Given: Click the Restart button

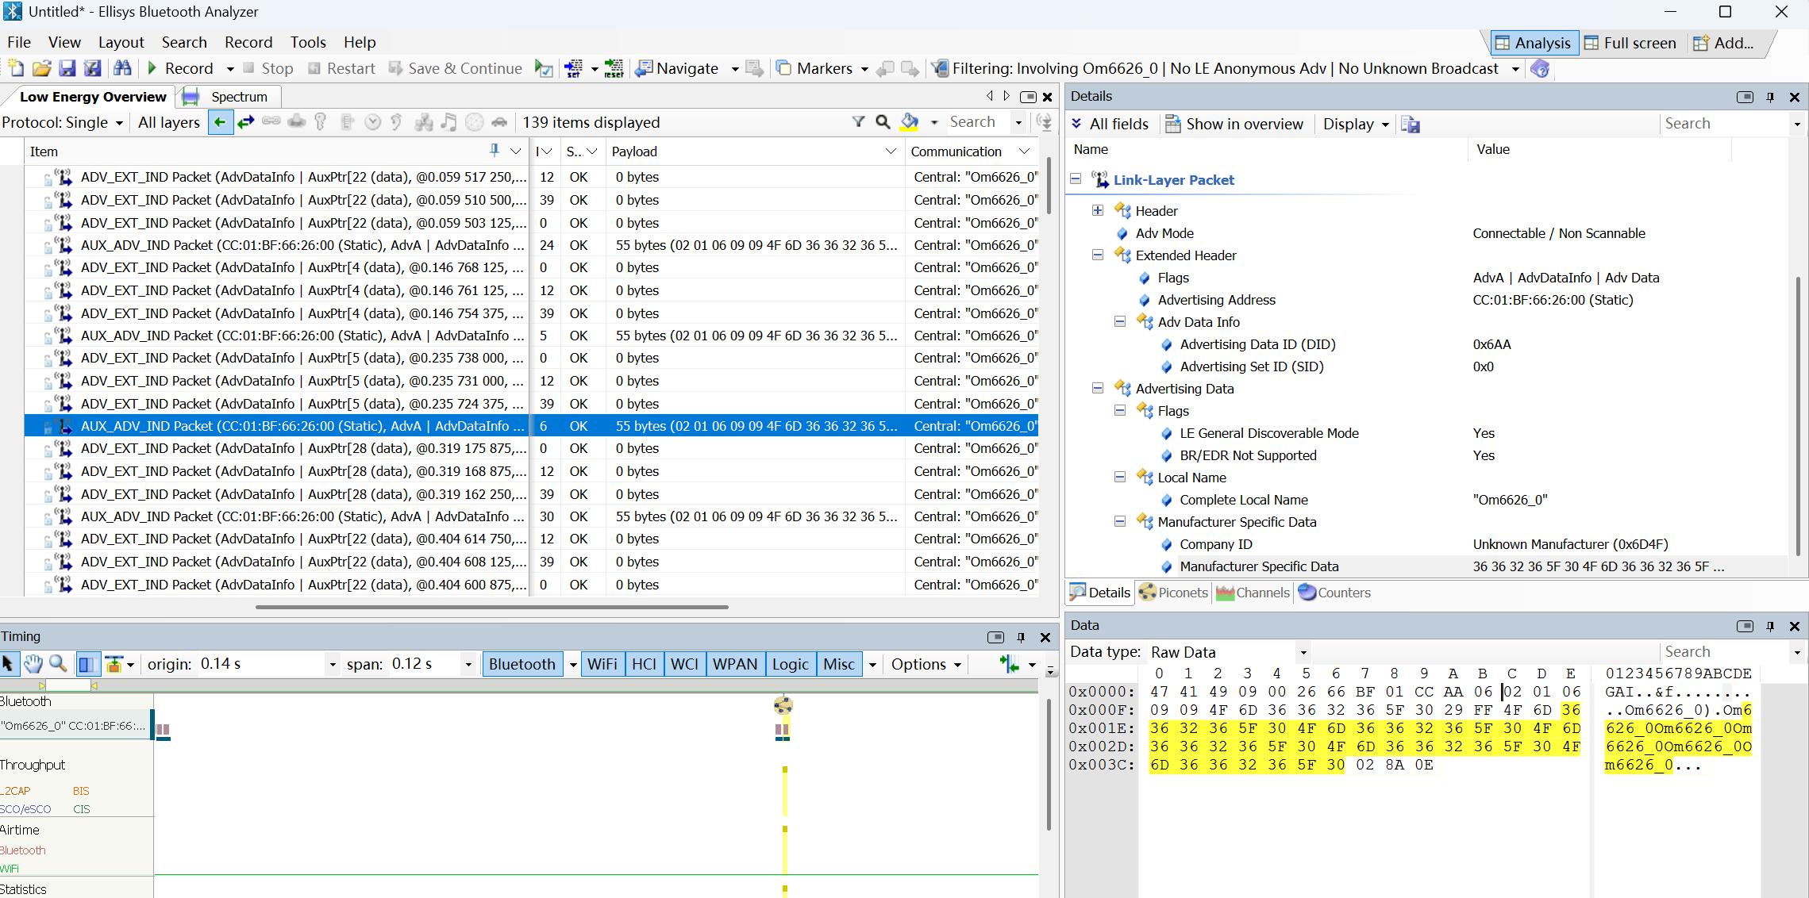Looking at the screenshot, I should click(341, 68).
